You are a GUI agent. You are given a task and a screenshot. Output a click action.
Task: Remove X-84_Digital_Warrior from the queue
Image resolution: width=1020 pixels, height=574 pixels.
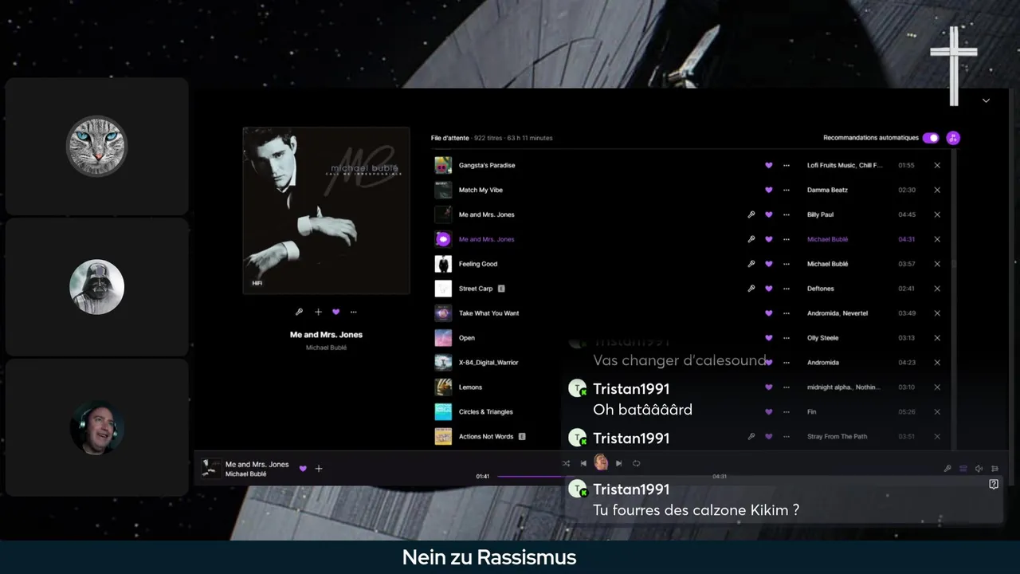[937, 363]
